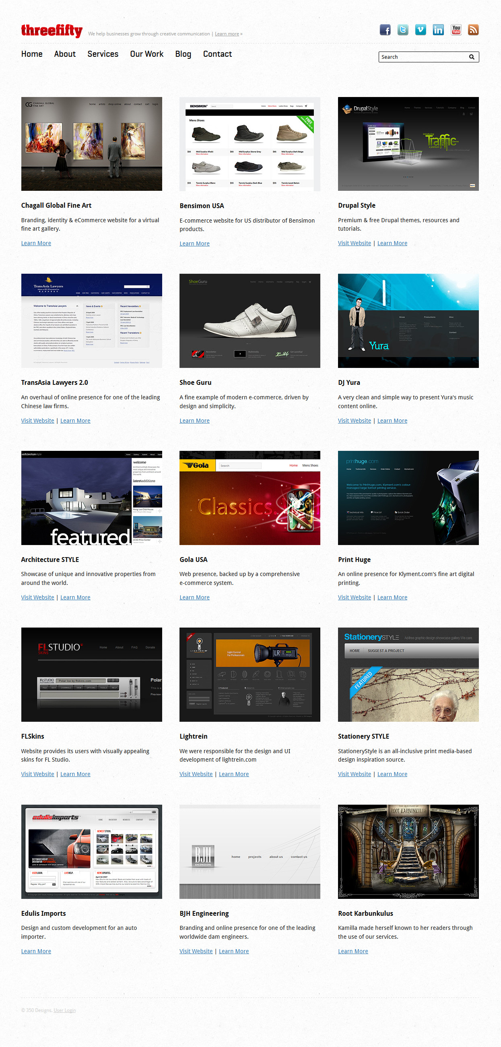
Task: Select the Lightrein project heading
Action: (x=194, y=737)
